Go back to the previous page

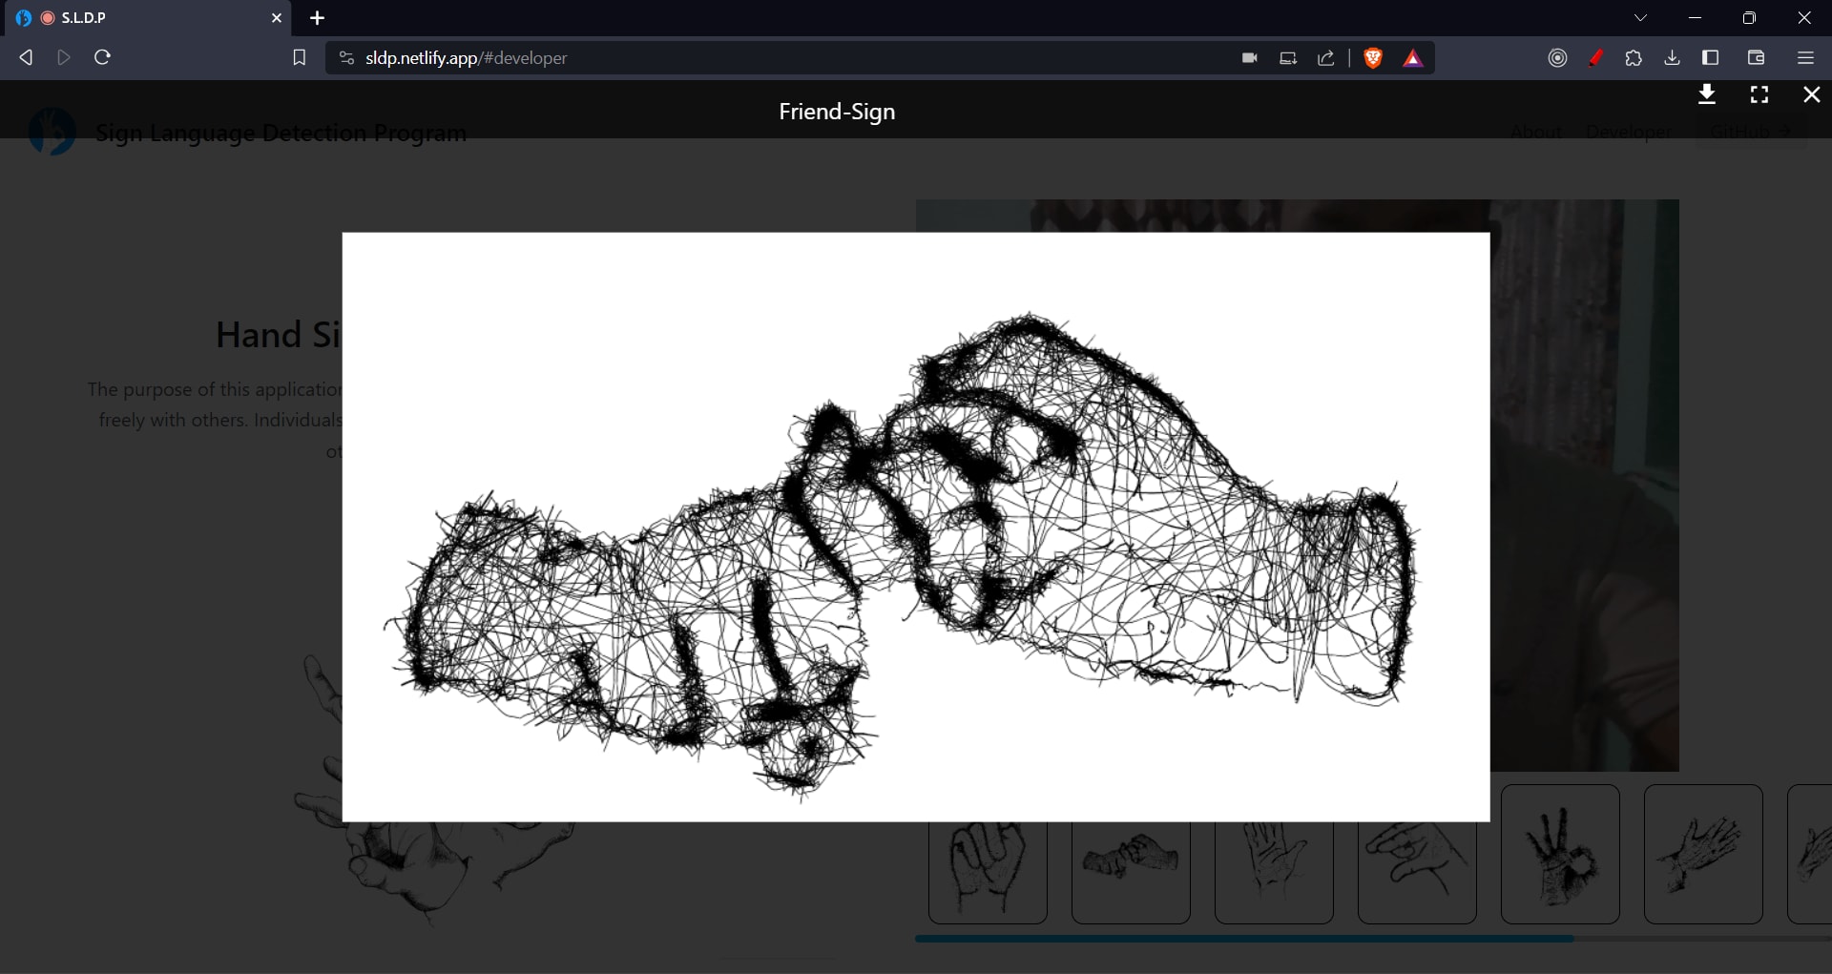tap(26, 57)
